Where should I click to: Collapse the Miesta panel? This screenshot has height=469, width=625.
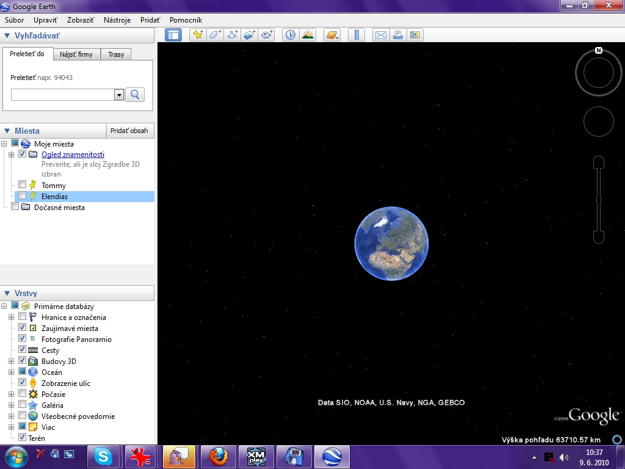pyautogui.click(x=7, y=131)
